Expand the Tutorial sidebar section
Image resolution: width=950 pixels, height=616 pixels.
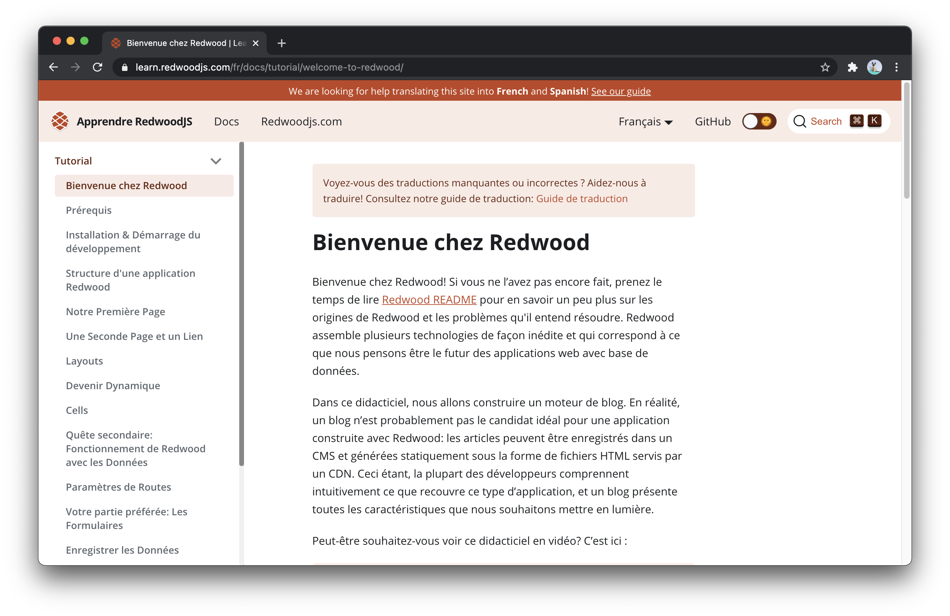coord(216,161)
